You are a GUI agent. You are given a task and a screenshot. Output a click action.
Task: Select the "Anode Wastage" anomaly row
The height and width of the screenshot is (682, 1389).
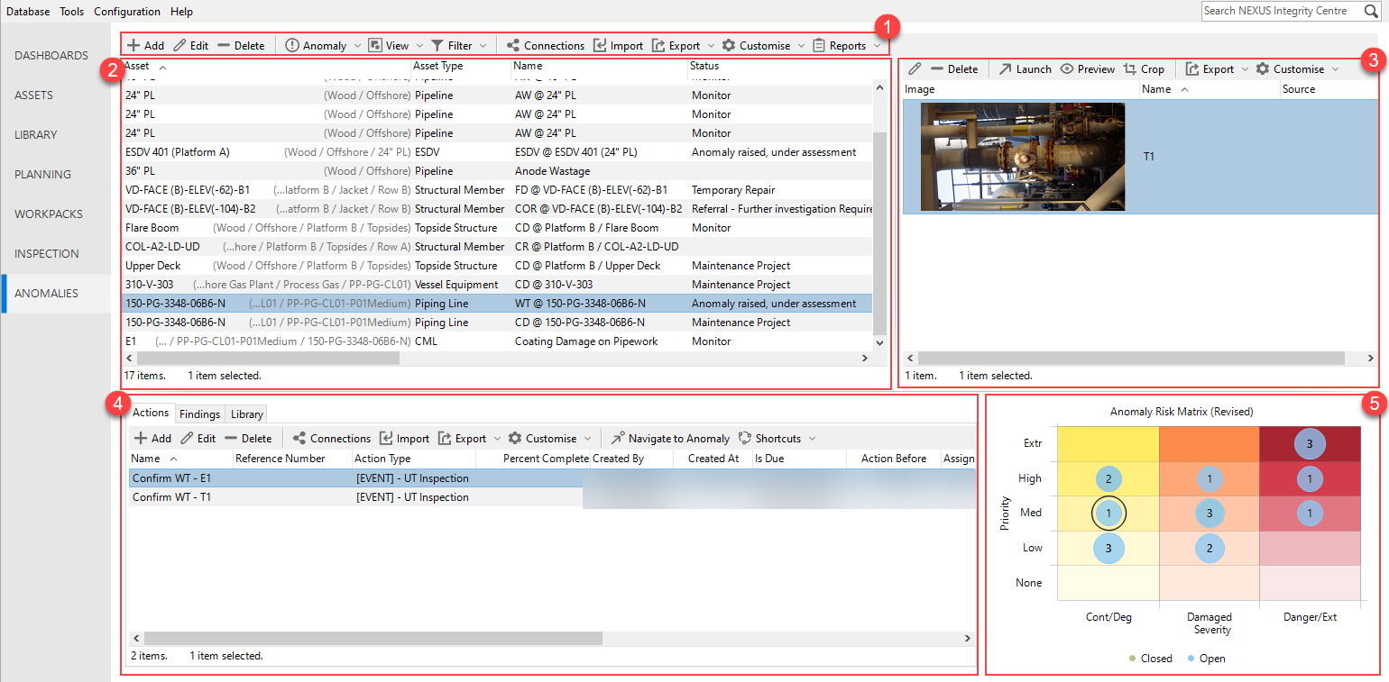(498, 171)
